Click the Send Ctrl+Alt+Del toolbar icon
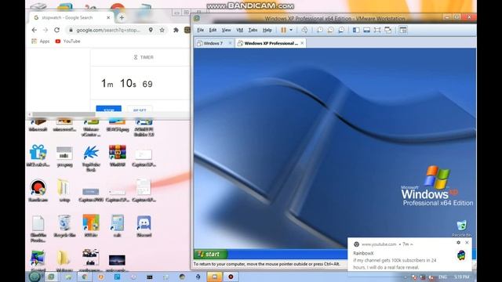Image resolution: width=502 pixels, height=282 pixels. pyautogui.click(x=304, y=30)
